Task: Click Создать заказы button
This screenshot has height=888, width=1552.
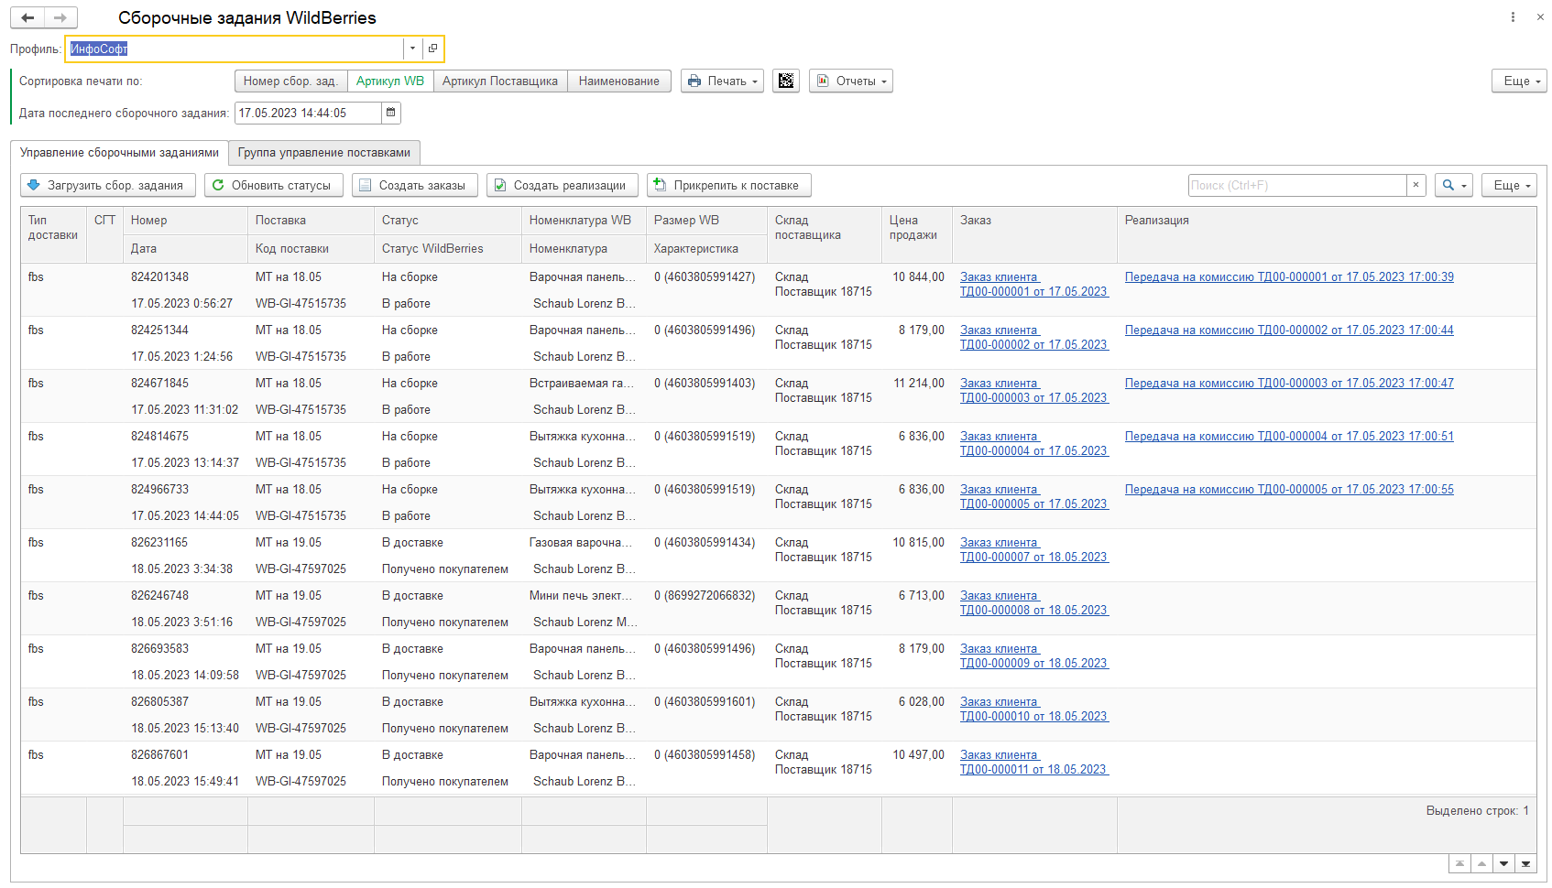Action: (x=415, y=185)
